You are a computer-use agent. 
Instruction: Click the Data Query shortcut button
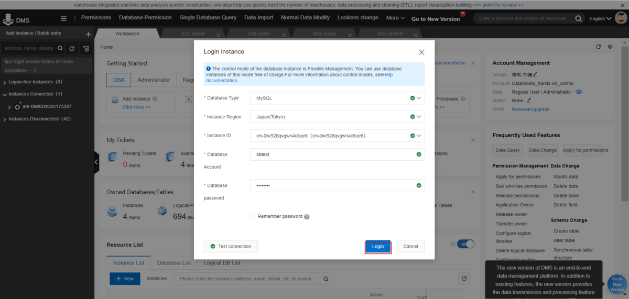click(x=508, y=150)
